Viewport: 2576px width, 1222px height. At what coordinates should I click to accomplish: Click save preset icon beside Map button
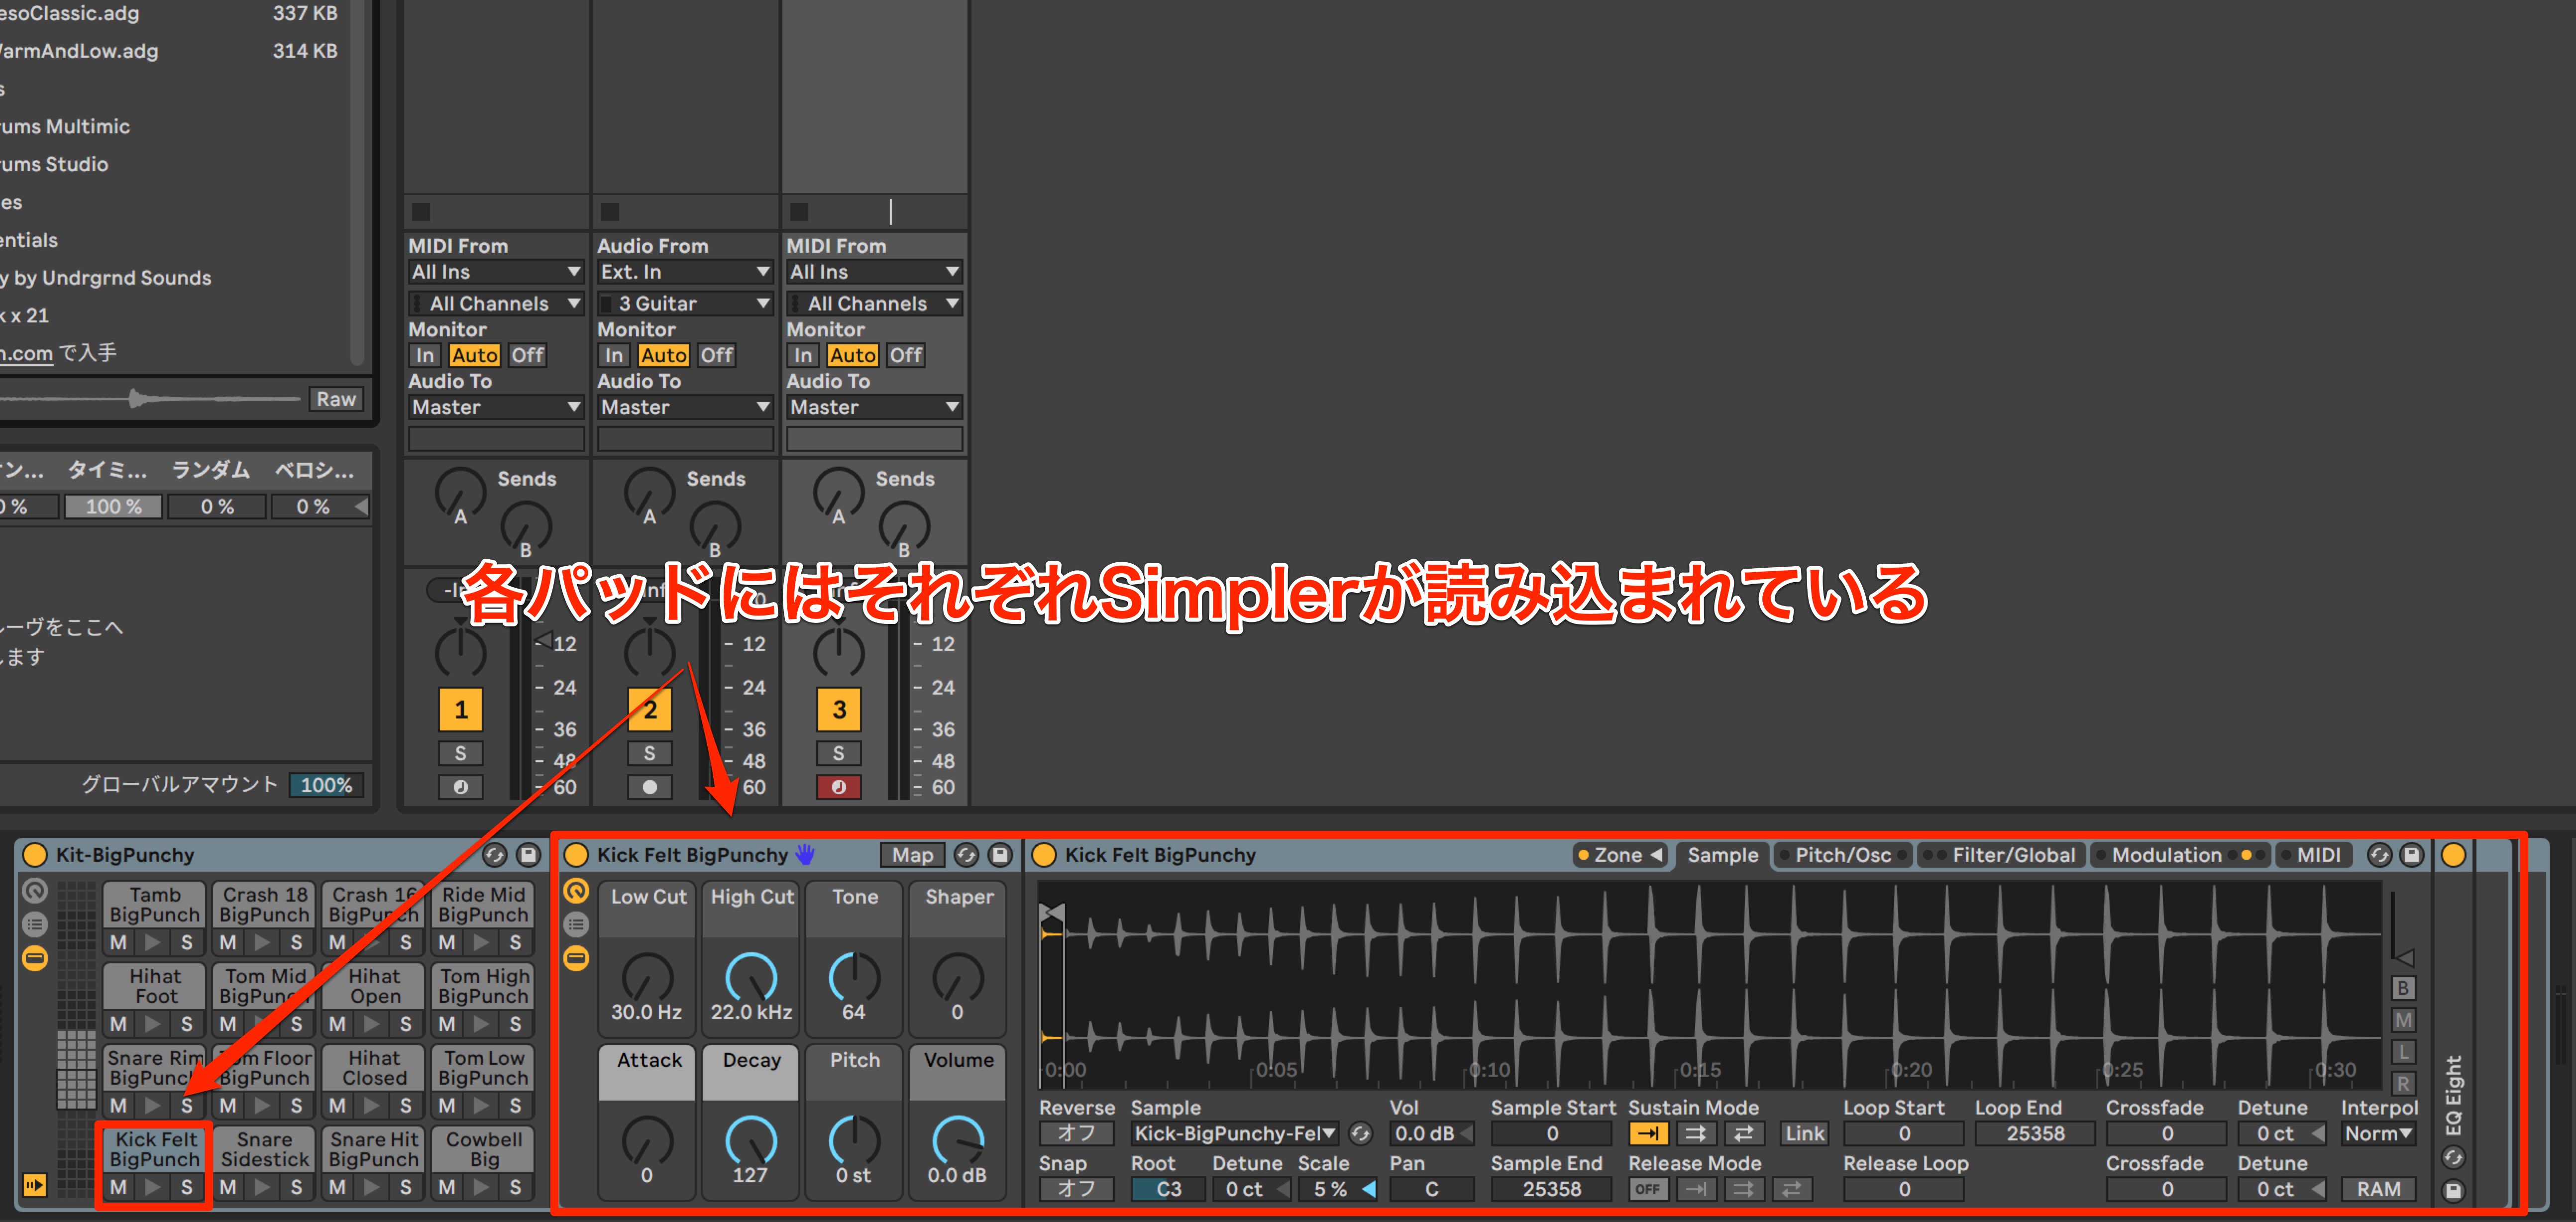[1000, 855]
